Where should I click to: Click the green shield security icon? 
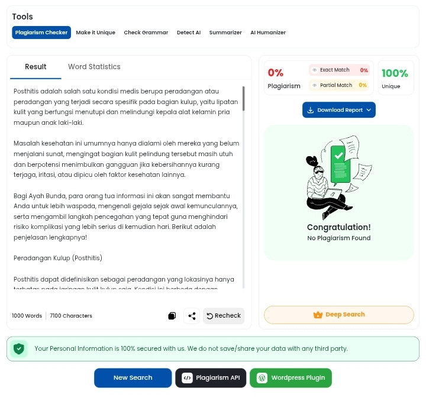19,348
